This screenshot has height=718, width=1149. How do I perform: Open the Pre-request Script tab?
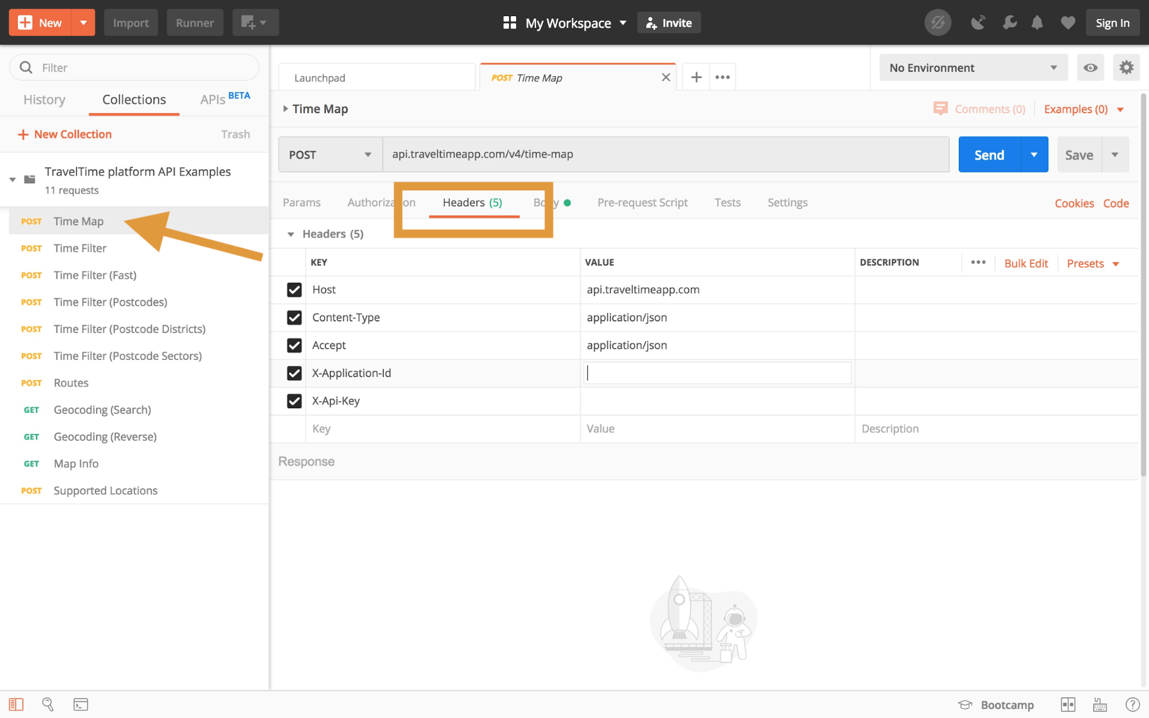[642, 202]
